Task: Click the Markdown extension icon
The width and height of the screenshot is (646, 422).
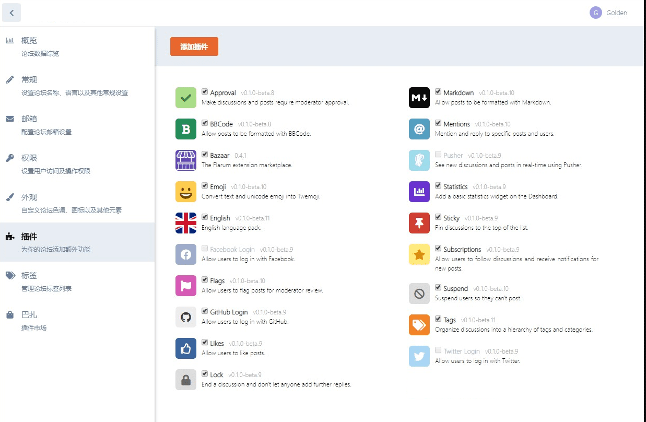Action: [x=419, y=98]
